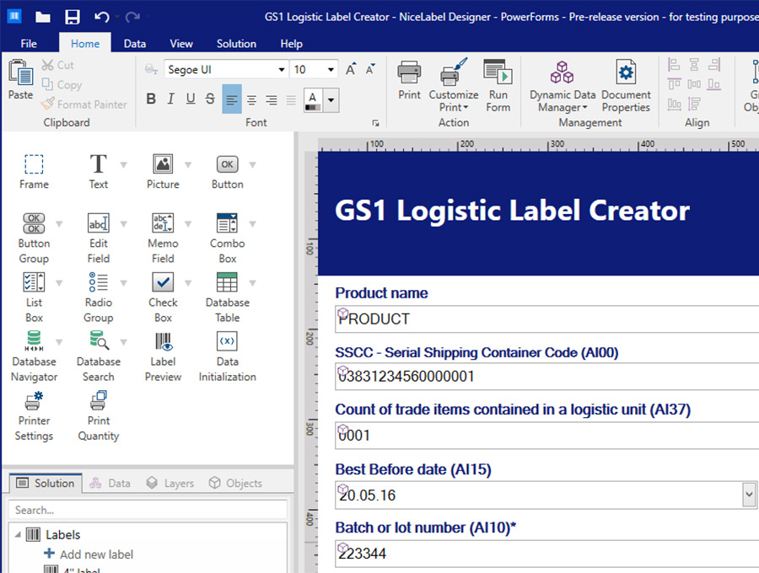Expand the Text object options arrow
The height and width of the screenshot is (573, 759).
(x=123, y=165)
